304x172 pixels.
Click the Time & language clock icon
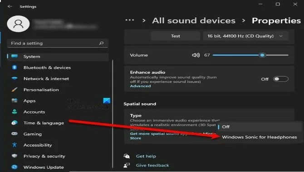pos(15,123)
